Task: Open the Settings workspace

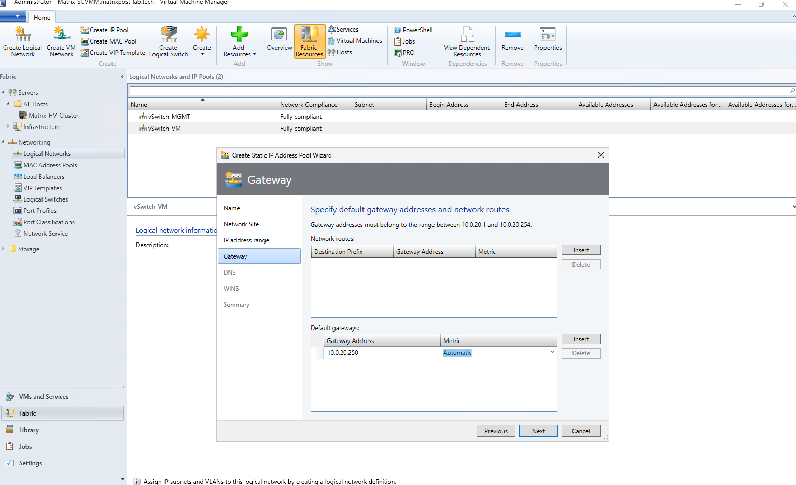Action: [62, 463]
